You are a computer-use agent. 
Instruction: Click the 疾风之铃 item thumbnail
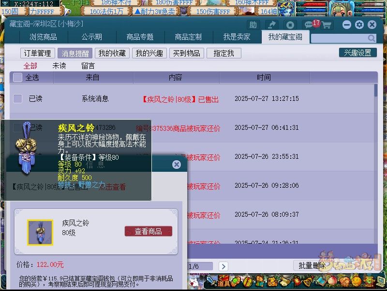point(40,233)
